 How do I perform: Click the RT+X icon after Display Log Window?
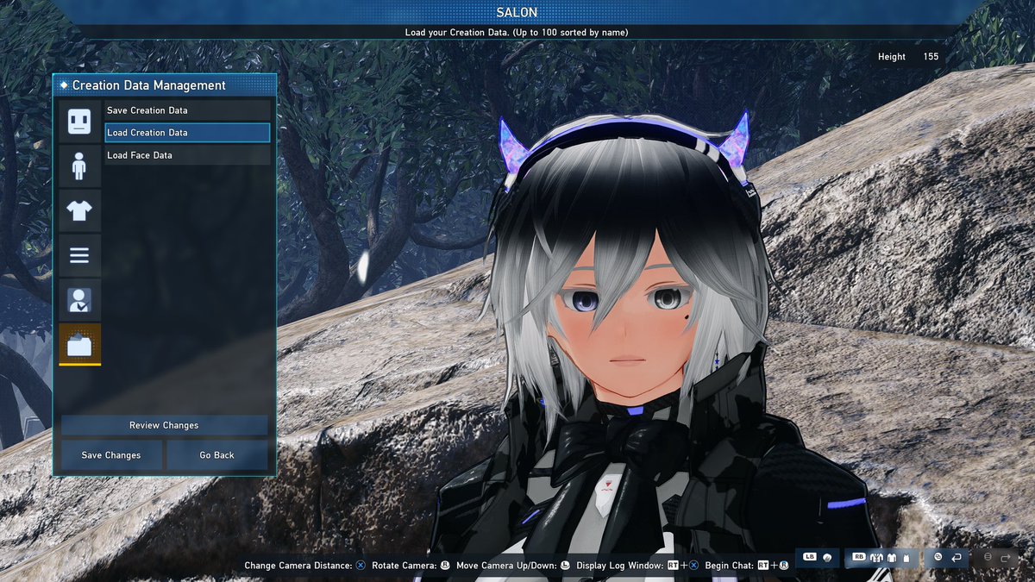pyautogui.click(x=682, y=566)
